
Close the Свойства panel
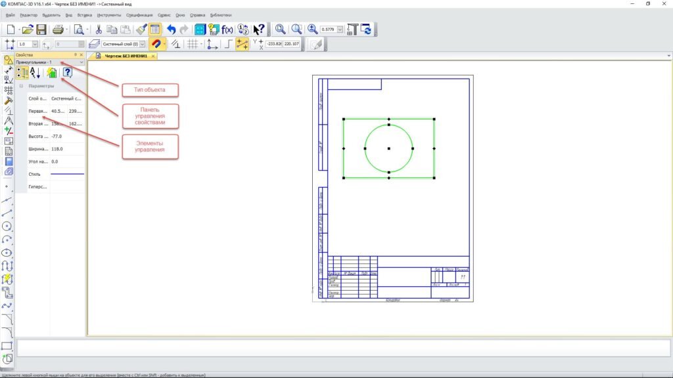[x=81, y=55]
